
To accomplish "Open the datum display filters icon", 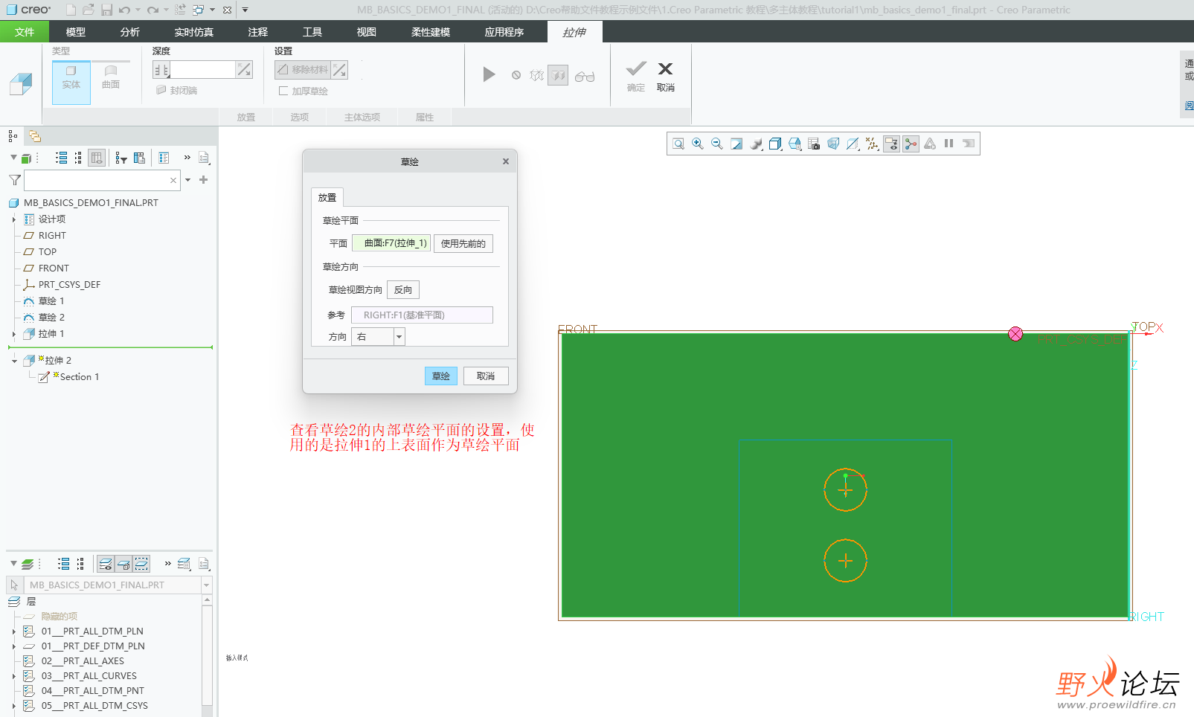I will click(872, 144).
